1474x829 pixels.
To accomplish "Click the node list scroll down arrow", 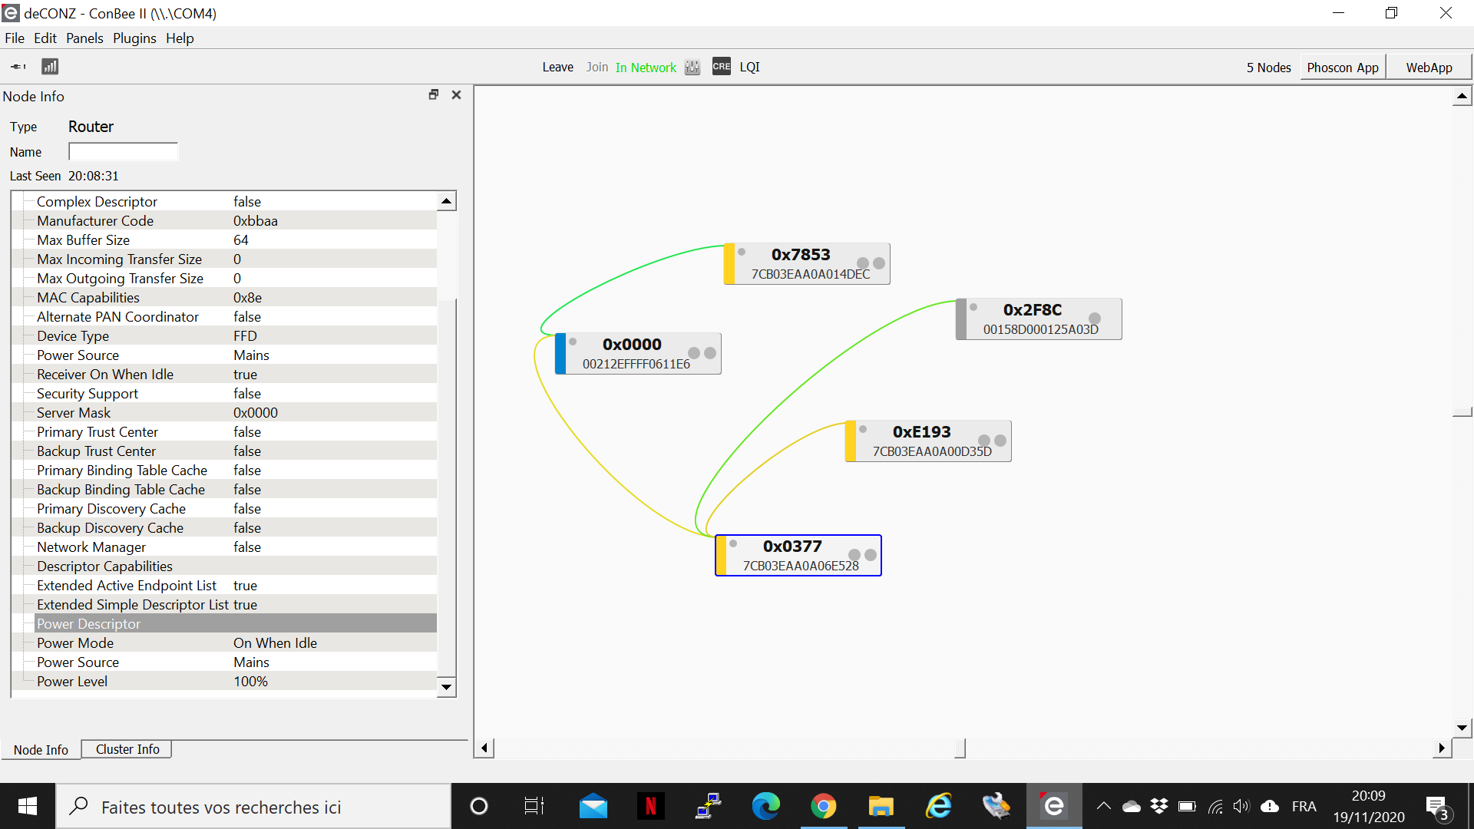I will point(446,687).
